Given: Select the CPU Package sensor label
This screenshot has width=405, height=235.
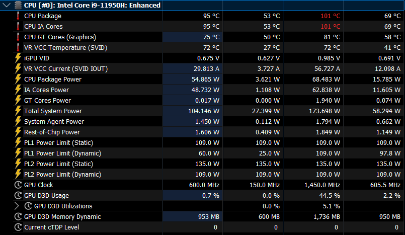Looking at the screenshot, I should [43, 16].
